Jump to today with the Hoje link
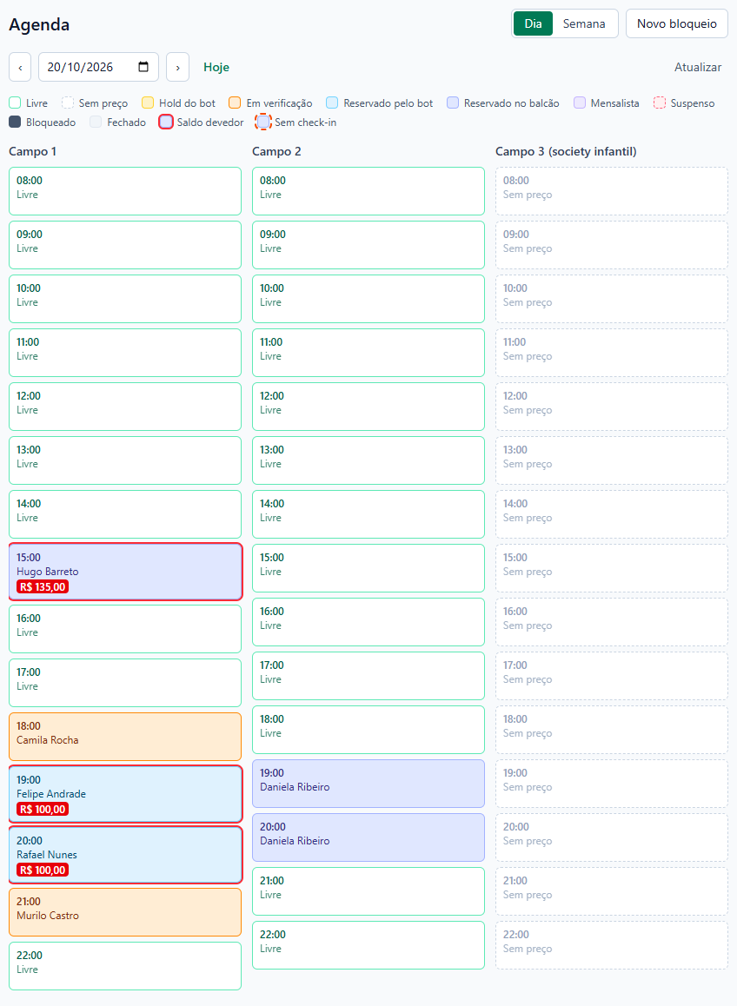The height and width of the screenshot is (1006, 737). (216, 68)
